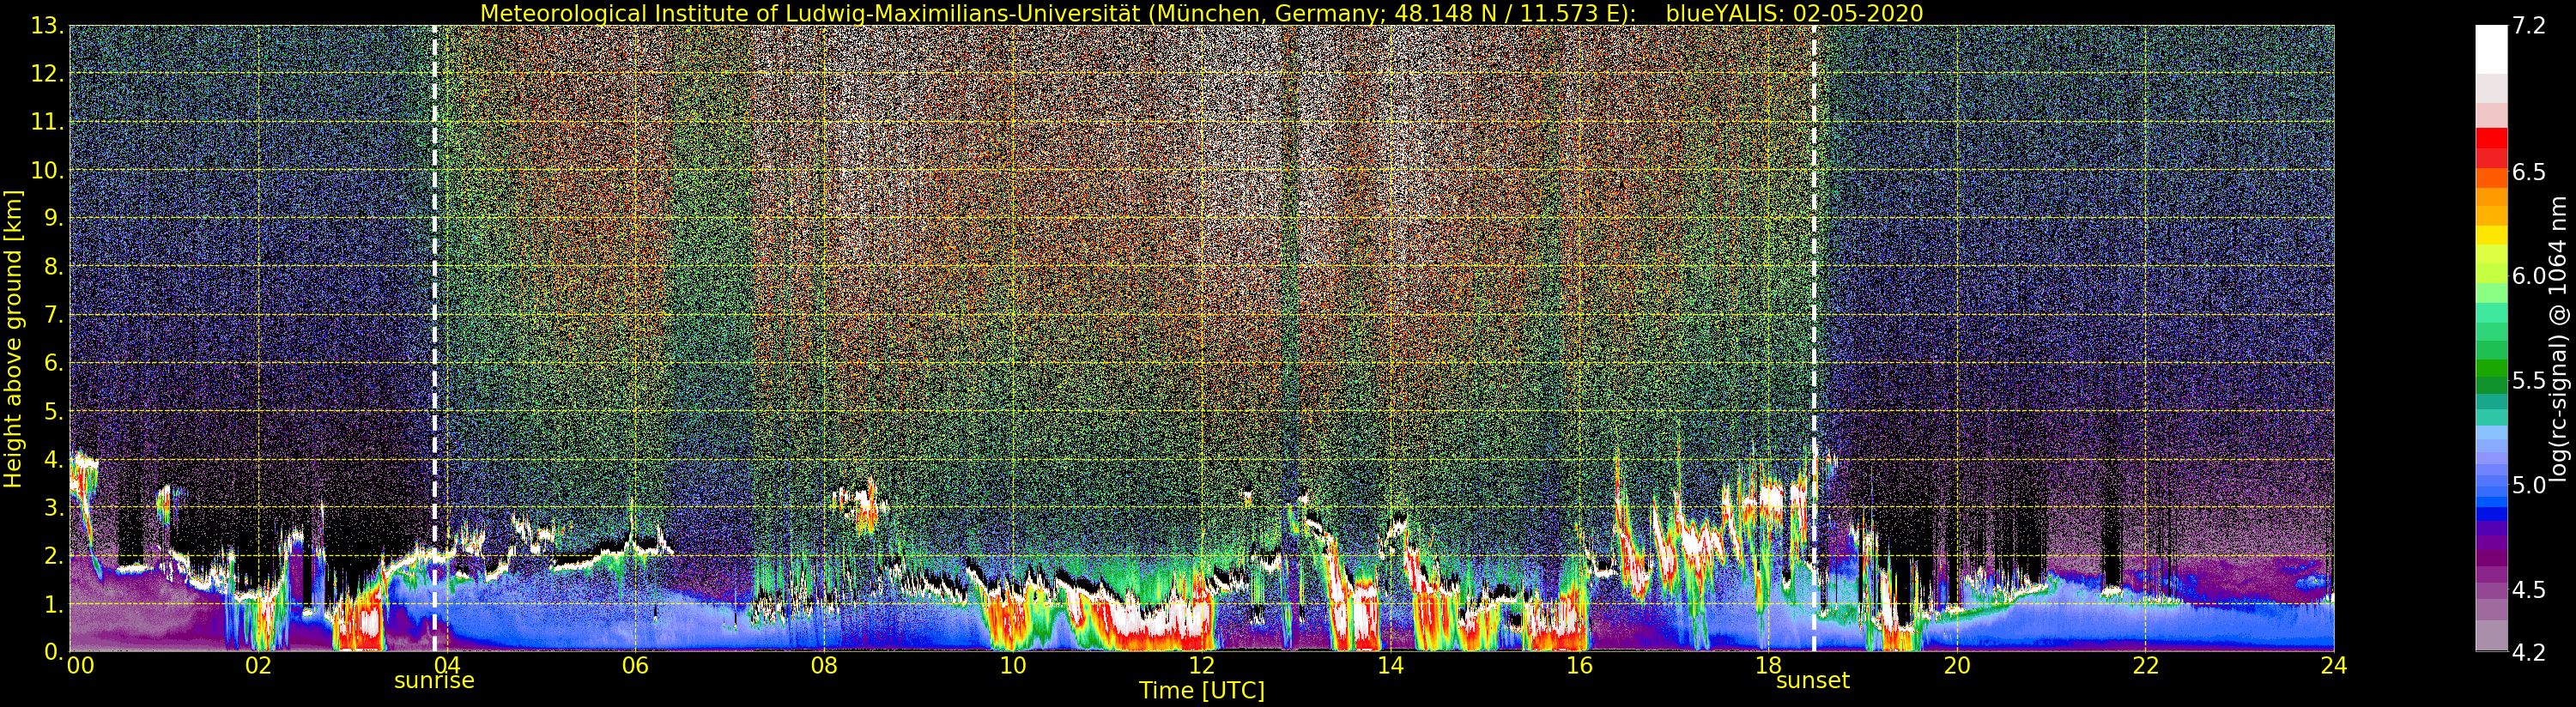
Task: Click the height axis tick label '1.'
Action: coord(54,604)
